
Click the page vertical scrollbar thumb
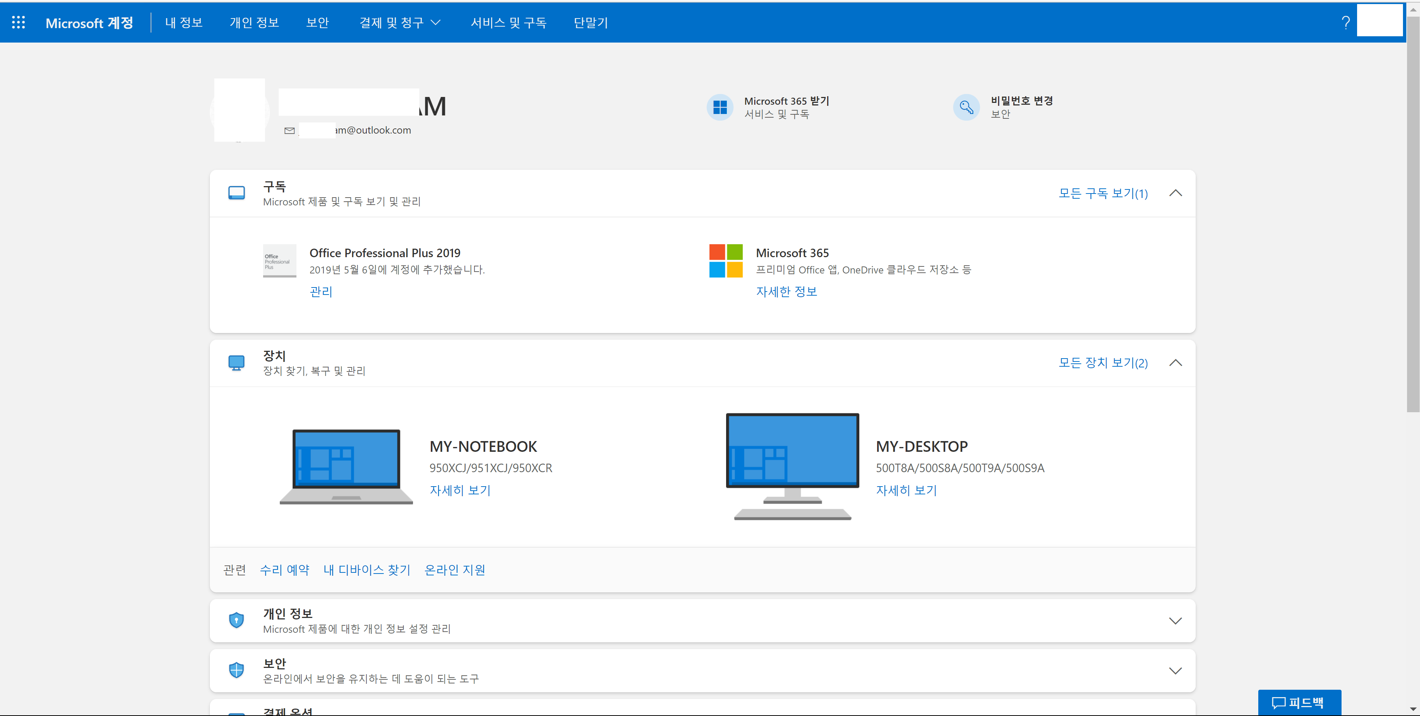click(x=1413, y=215)
